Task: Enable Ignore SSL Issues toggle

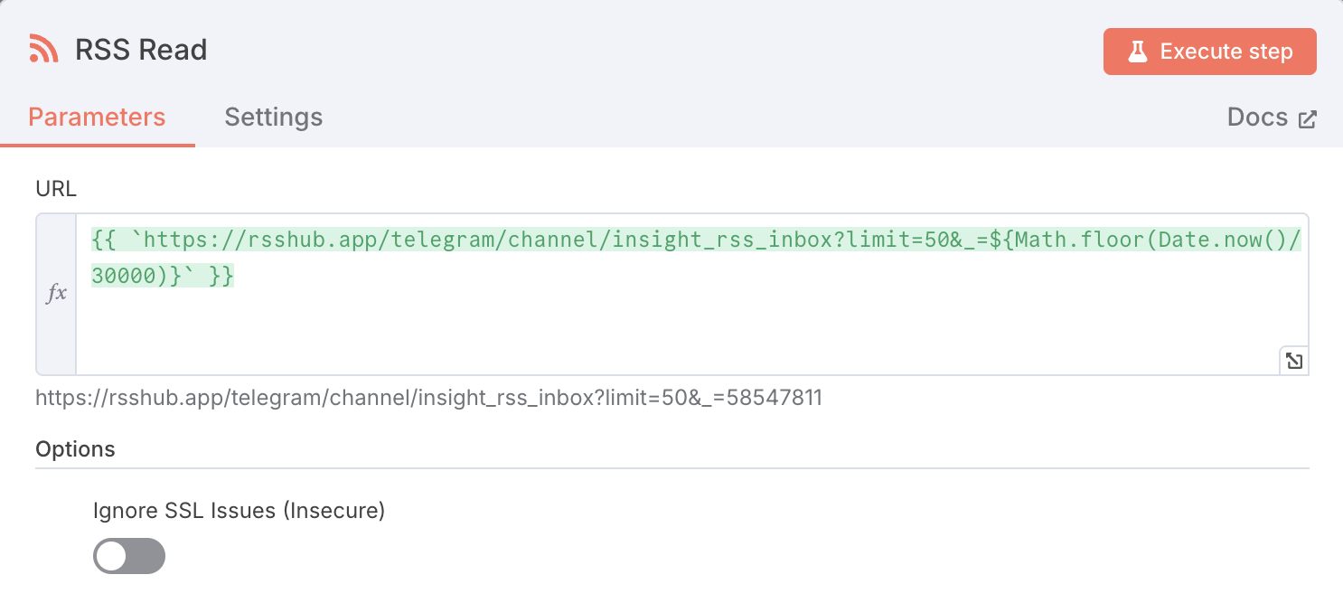Action: point(129,556)
